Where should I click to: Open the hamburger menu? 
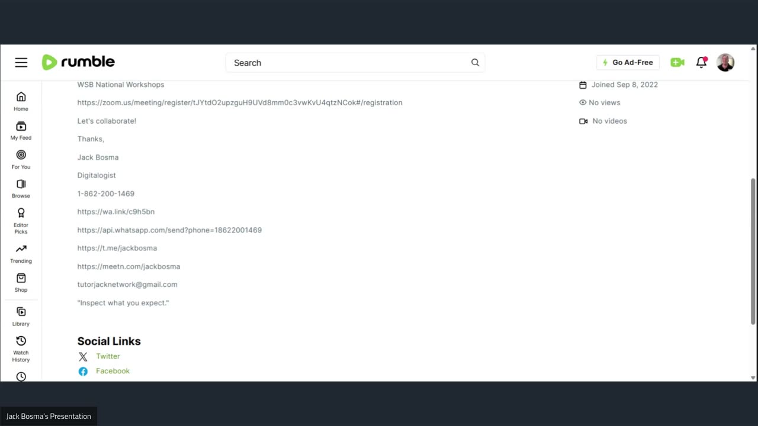point(21,63)
